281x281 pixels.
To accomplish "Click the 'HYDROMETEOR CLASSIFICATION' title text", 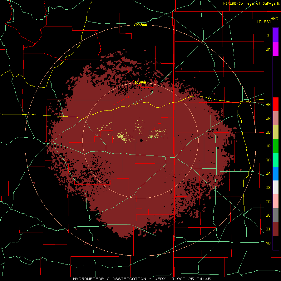I will [x=110, y=279].
